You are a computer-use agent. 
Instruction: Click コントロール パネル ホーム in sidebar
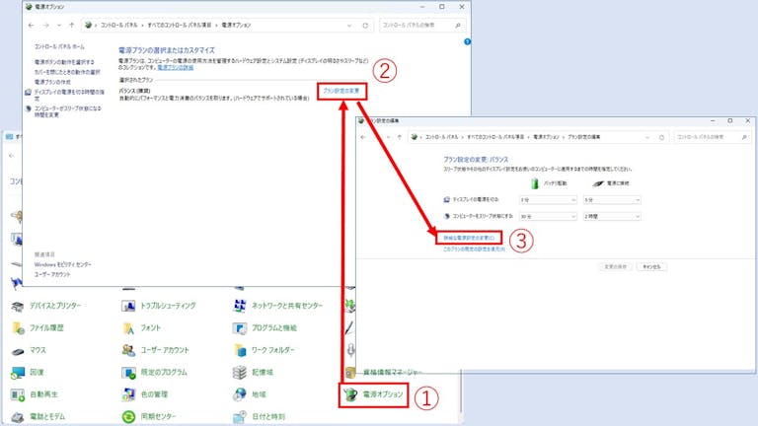tap(59, 47)
